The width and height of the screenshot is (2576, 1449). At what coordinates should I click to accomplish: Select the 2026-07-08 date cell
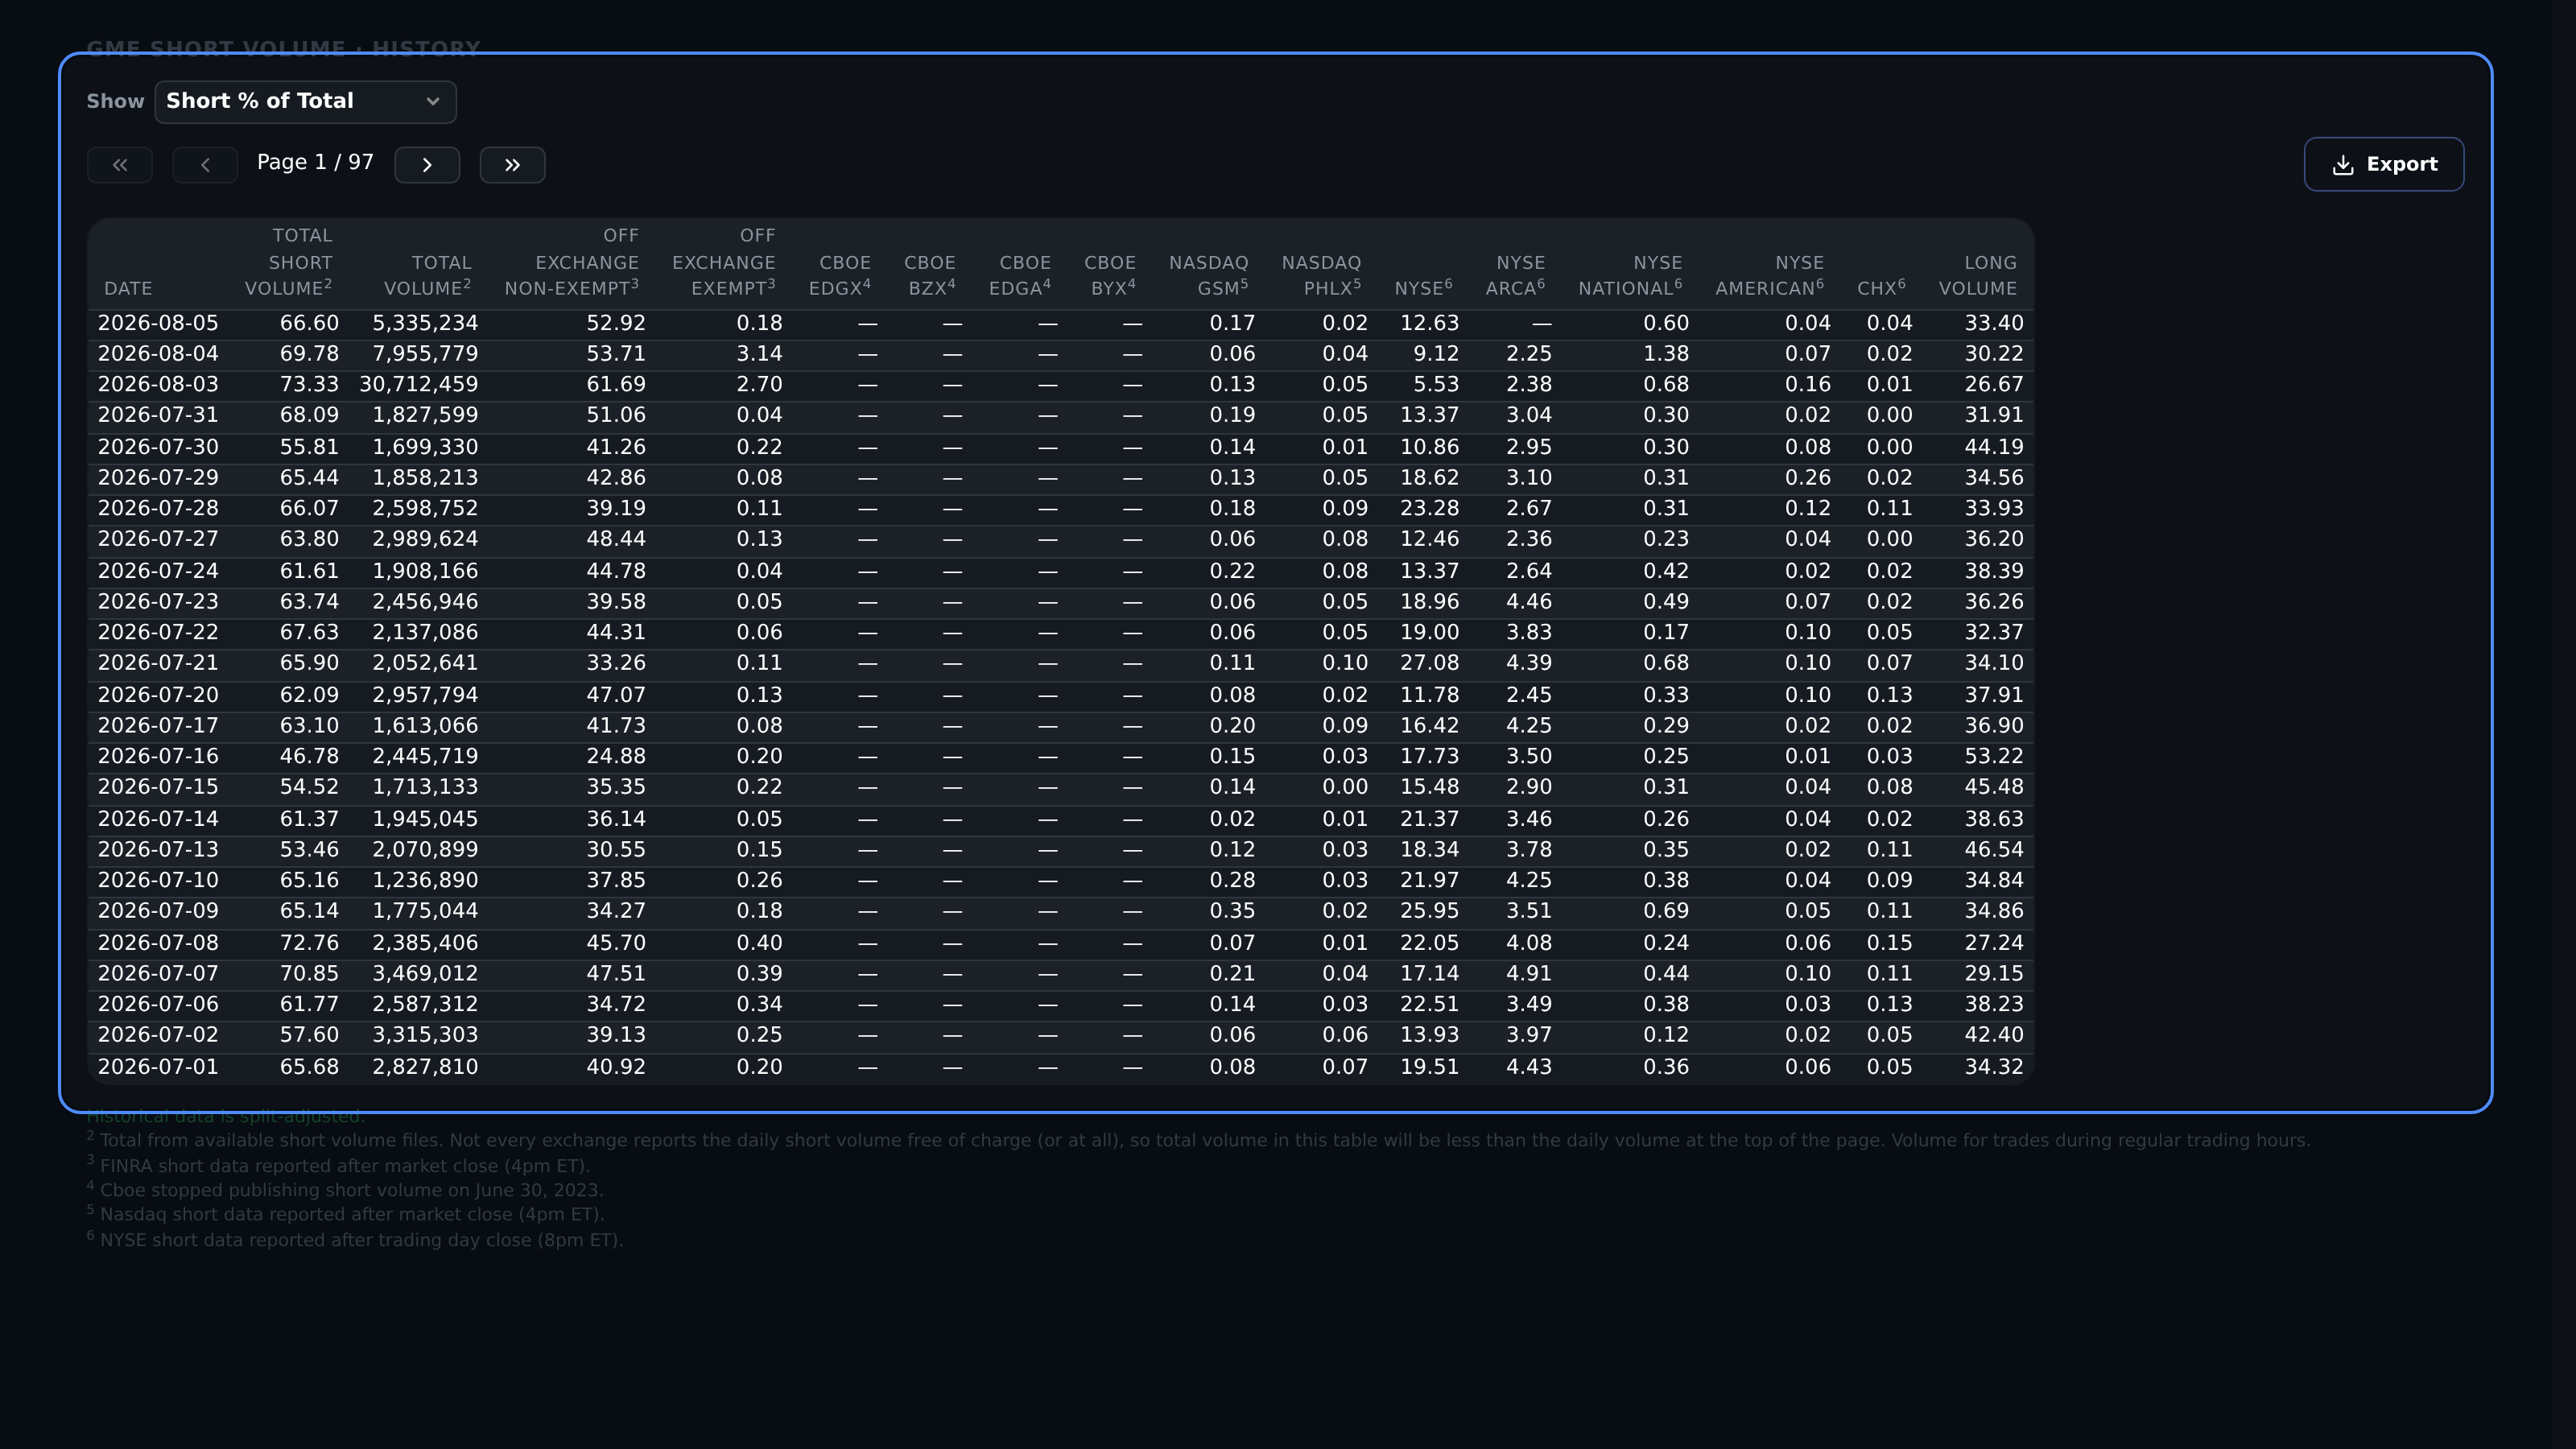pos(158,943)
